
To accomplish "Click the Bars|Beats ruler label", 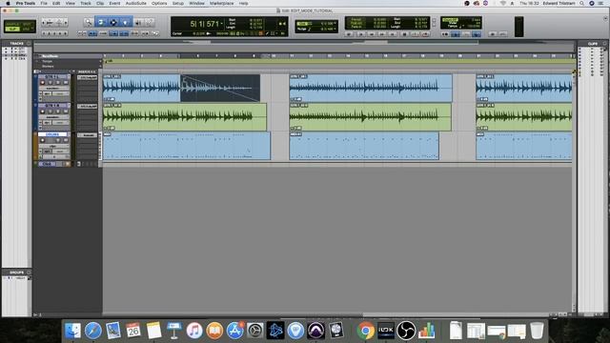I will tap(50, 56).
